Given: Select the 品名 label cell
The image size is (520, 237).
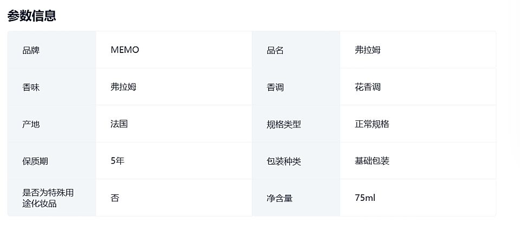Looking at the screenshot, I should pyautogui.click(x=296, y=50).
